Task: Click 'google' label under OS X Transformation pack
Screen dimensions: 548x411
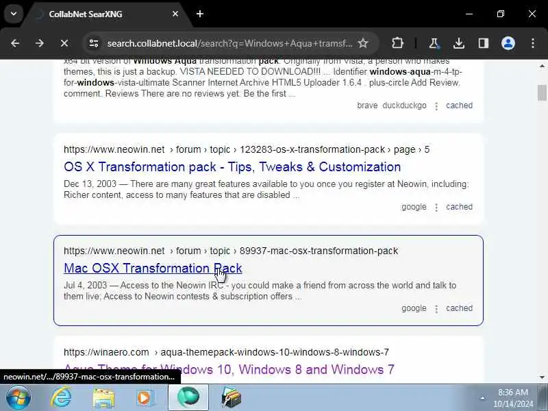Action: pyautogui.click(x=414, y=207)
